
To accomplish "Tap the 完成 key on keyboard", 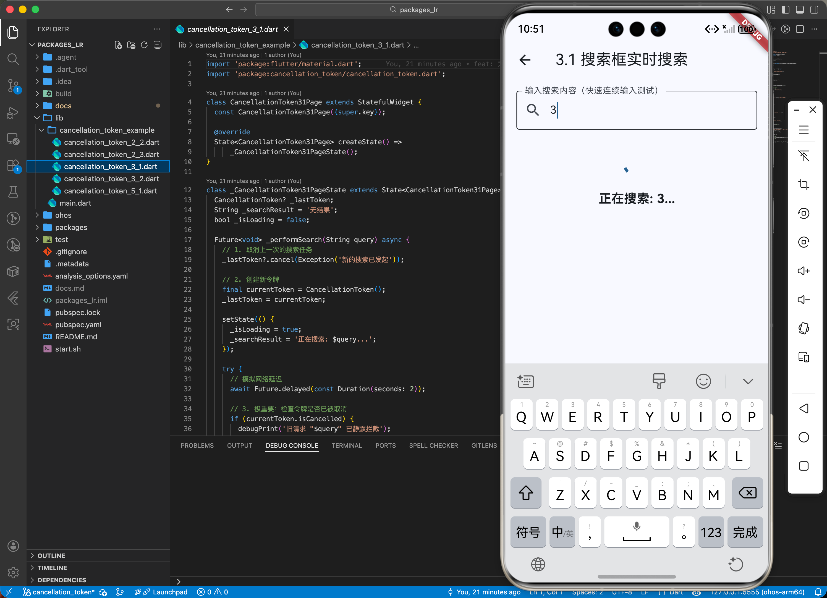I will click(x=745, y=532).
